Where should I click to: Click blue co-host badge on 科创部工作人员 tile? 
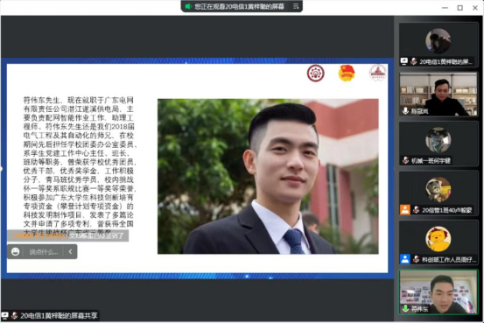(x=405, y=259)
